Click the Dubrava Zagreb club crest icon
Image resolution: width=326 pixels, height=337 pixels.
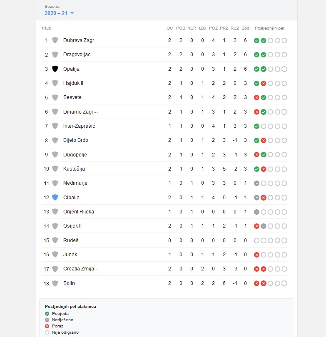(55, 40)
